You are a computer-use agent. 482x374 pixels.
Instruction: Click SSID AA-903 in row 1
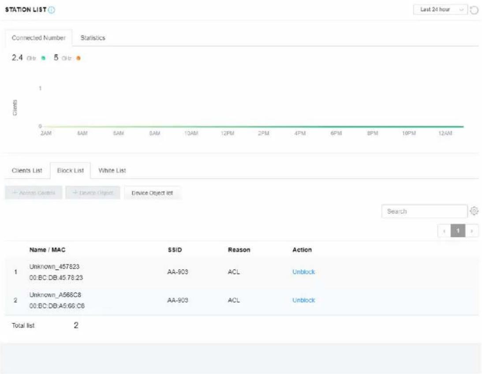177,272
